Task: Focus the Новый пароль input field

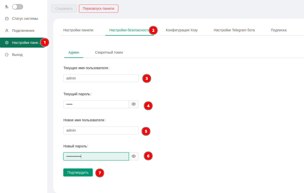Action: pyautogui.click(x=96, y=156)
